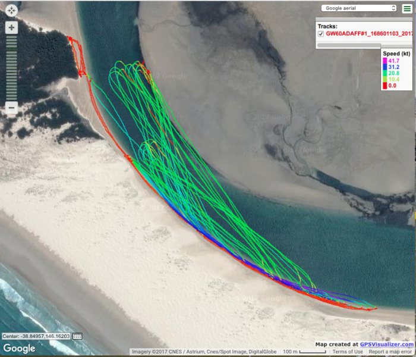The height and width of the screenshot is (357, 416).
Task: Click the ruler measurement icon near the coordinates
Action: tap(77, 336)
